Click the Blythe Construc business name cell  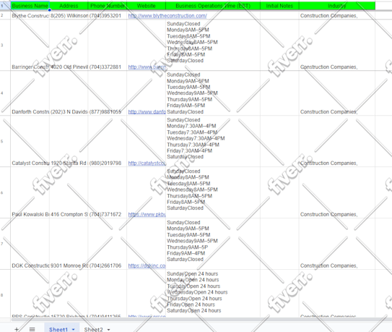pyautogui.click(x=30, y=15)
